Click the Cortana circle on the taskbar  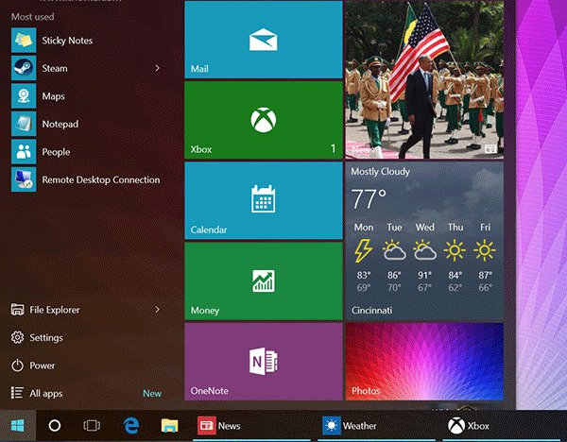point(55,426)
